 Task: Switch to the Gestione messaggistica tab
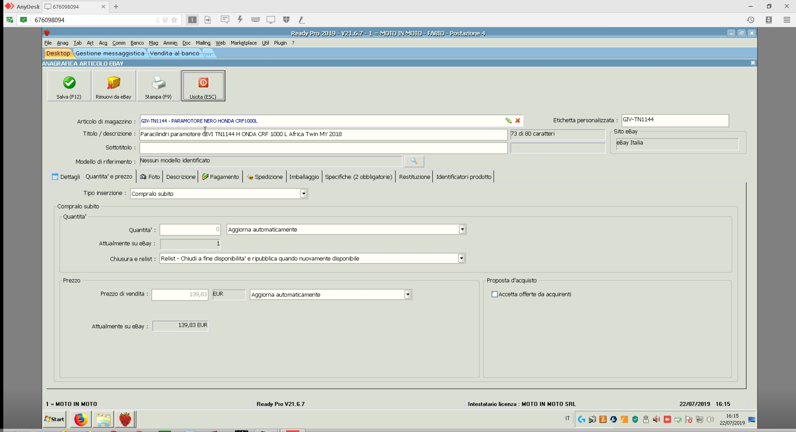(110, 53)
